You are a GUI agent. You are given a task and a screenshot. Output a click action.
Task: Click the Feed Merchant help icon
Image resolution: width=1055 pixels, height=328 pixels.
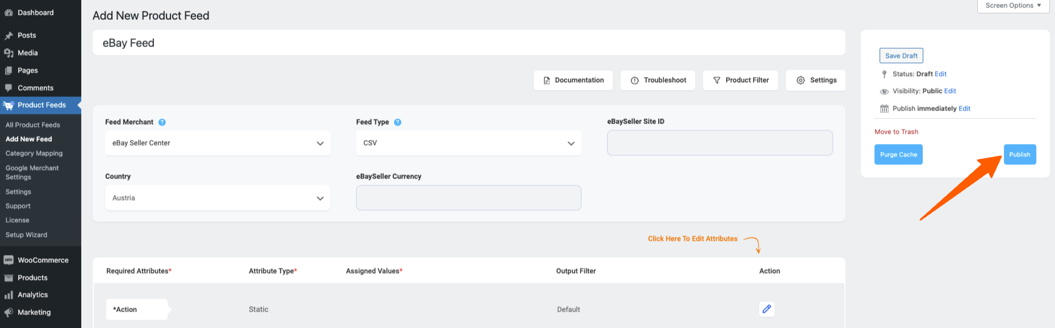pos(162,122)
